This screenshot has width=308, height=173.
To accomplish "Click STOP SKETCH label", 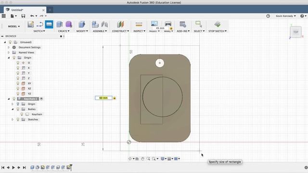I will pyautogui.click(x=218, y=31).
